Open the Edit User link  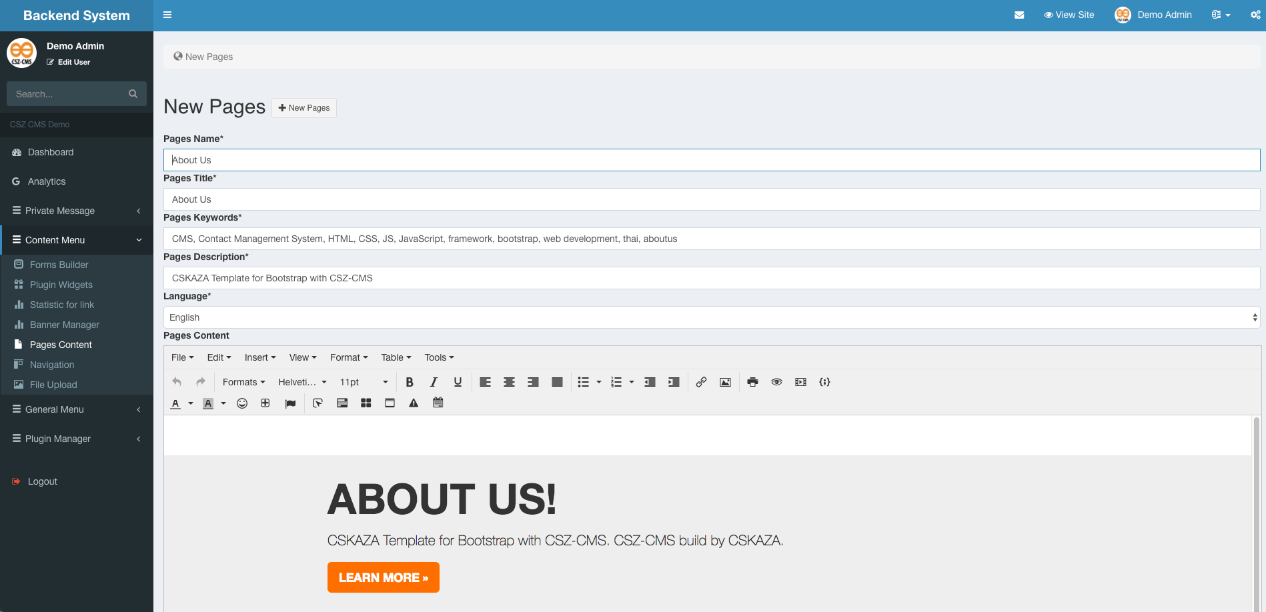(x=69, y=62)
